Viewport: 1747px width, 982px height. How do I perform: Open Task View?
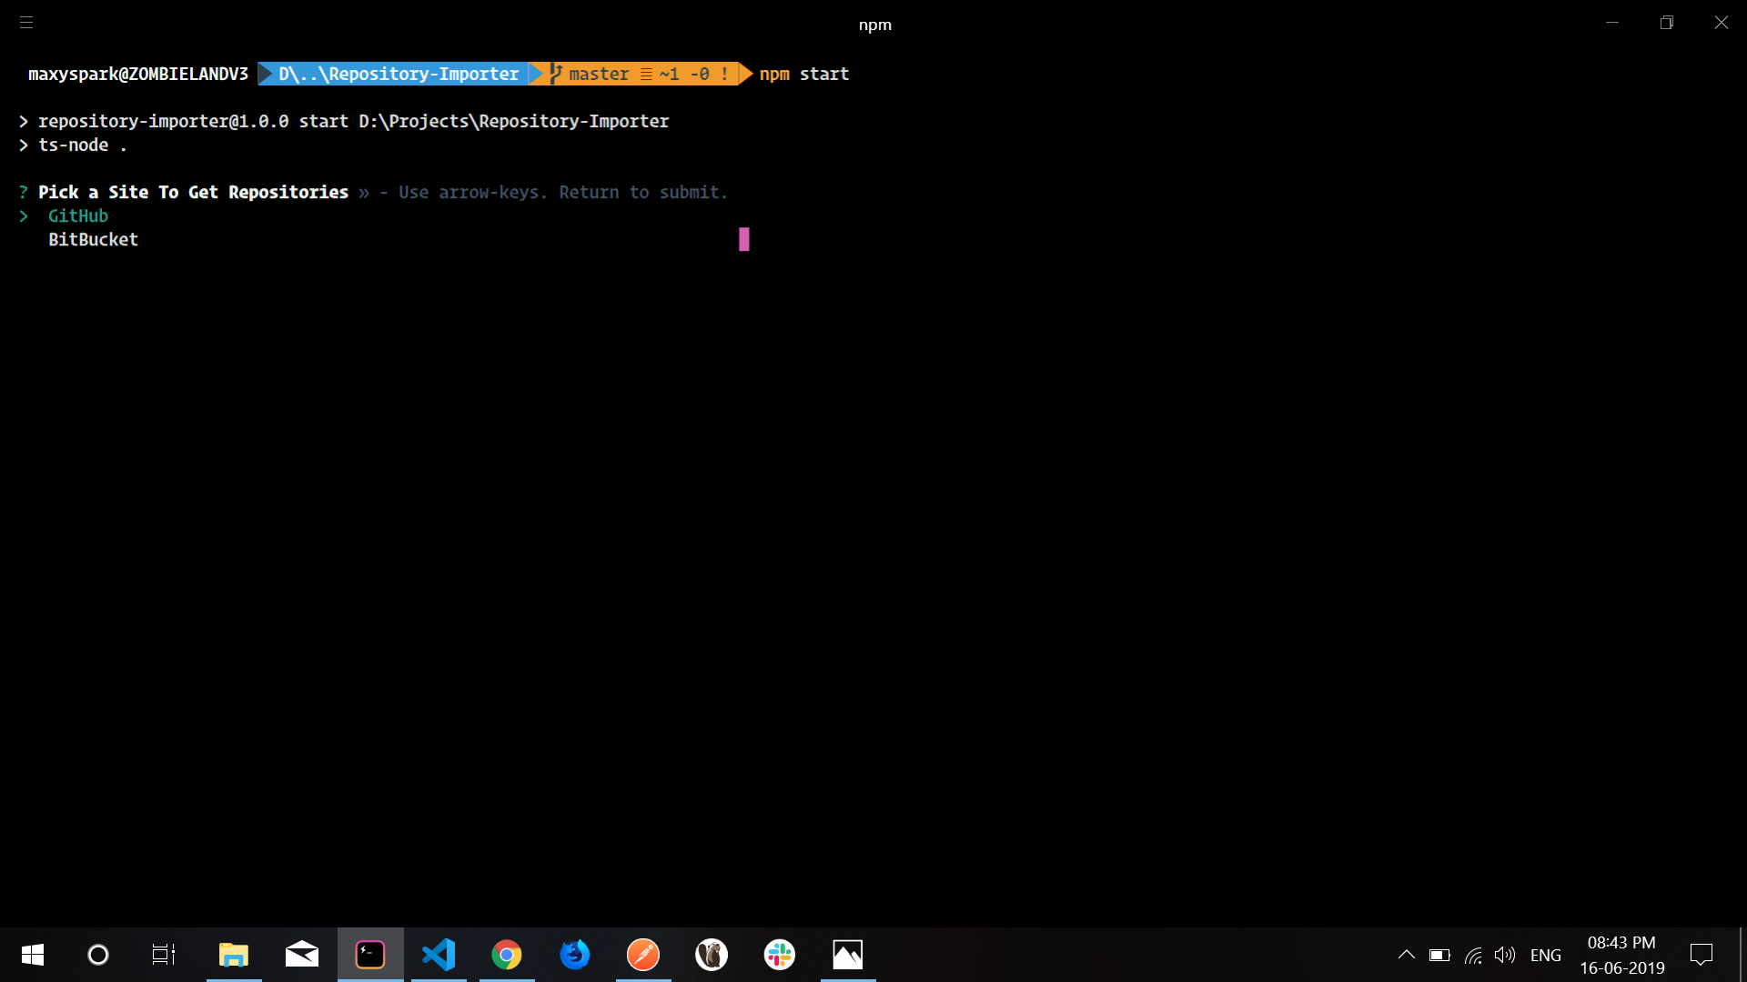coord(164,955)
